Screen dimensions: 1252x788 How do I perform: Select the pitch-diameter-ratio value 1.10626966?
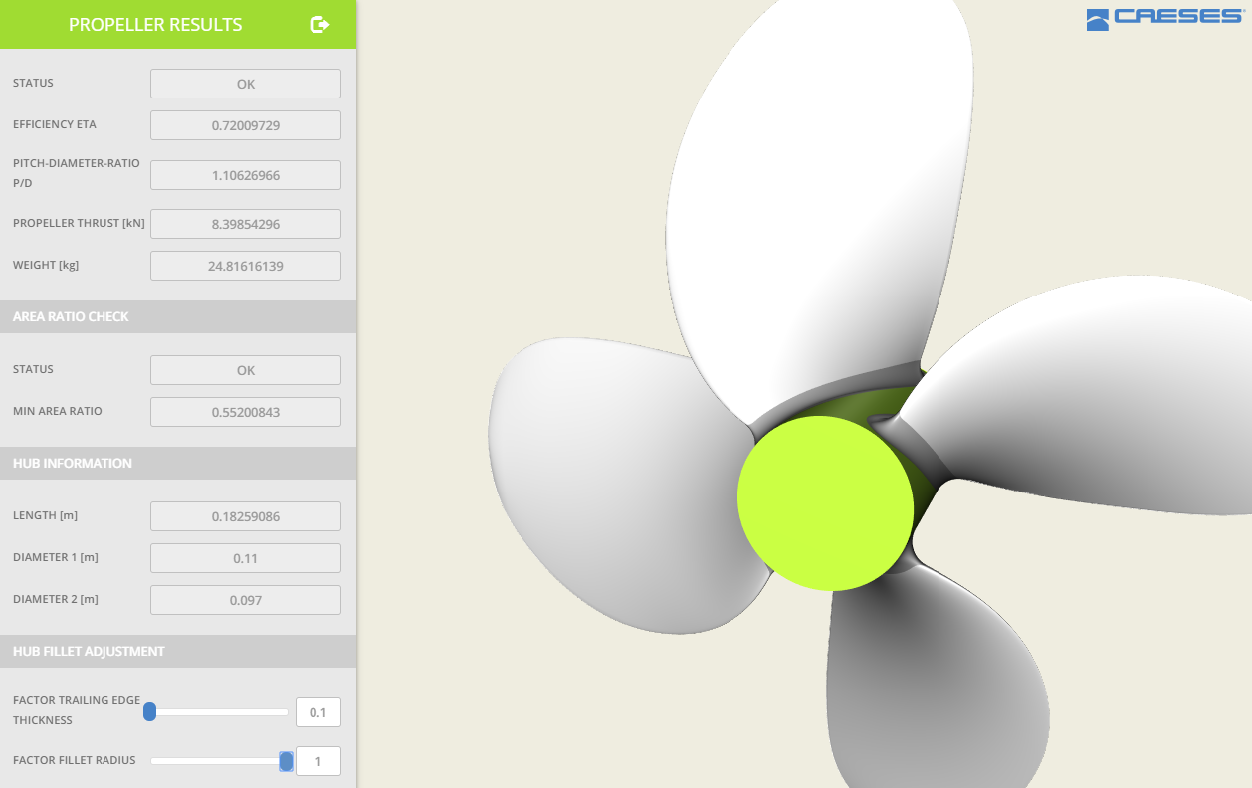pyautogui.click(x=246, y=175)
